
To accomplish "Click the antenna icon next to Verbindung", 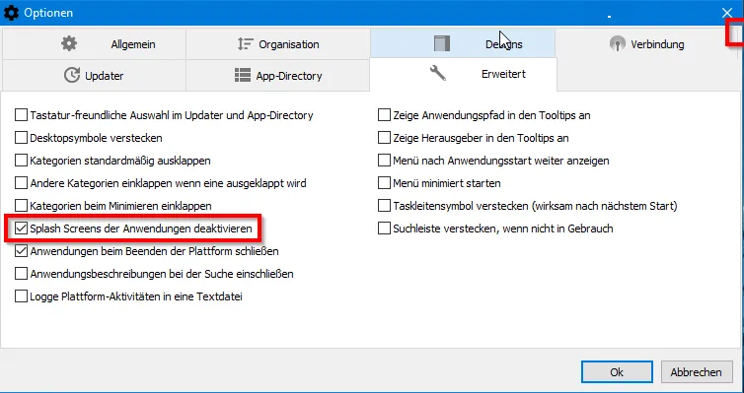I will click(x=617, y=44).
